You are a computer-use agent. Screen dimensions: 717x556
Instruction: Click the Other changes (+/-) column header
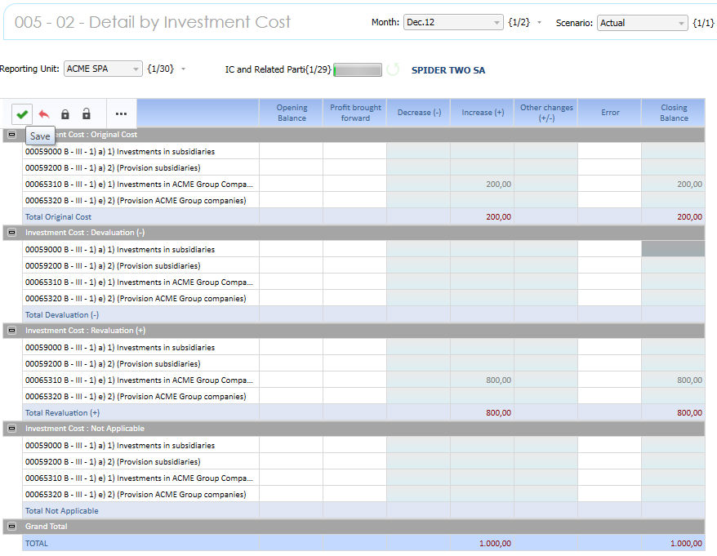click(x=546, y=113)
